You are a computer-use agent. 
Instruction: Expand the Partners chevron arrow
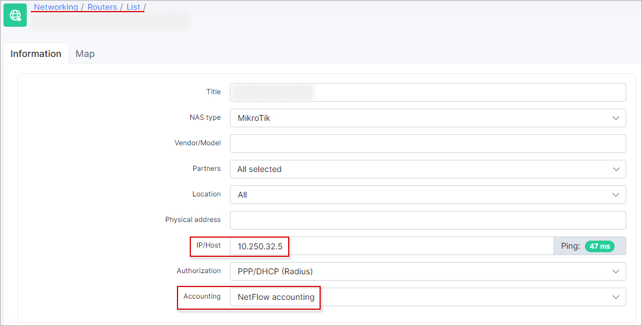pyautogui.click(x=616, y=169)
